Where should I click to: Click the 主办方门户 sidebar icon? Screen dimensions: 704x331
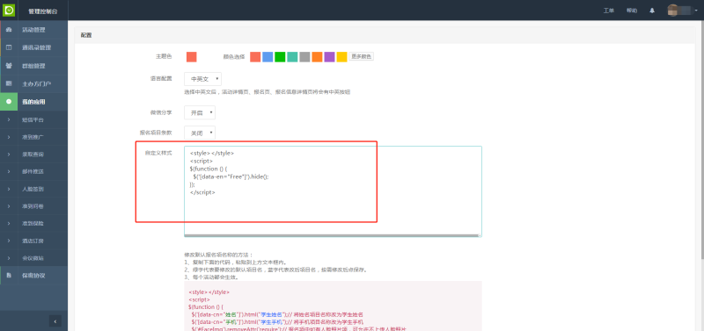9,83
